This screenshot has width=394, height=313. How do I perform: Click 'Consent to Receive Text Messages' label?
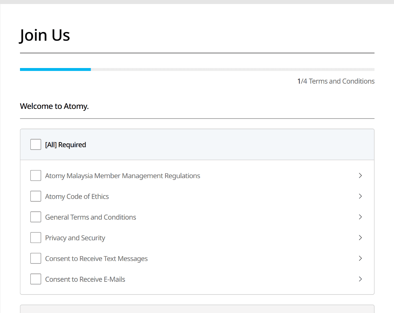pos(96,259)
